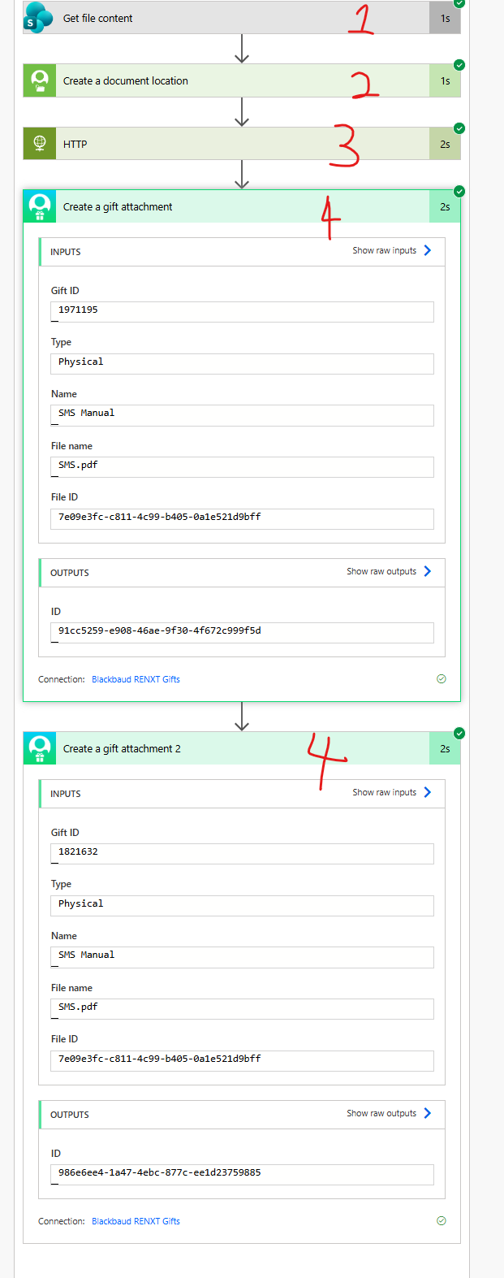Collapse the Create a gift attachment step header

coord(242,206)
